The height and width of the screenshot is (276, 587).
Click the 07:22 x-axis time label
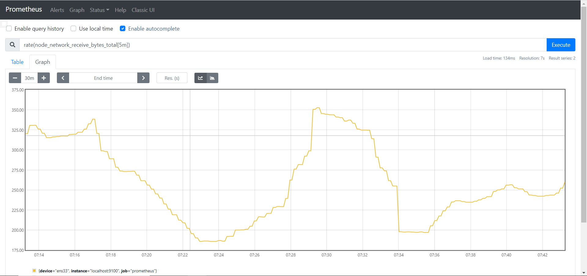(183, 255)
